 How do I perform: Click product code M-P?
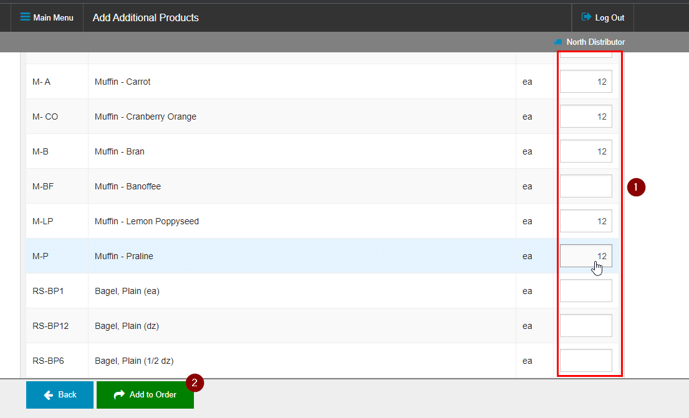point(41,256)
